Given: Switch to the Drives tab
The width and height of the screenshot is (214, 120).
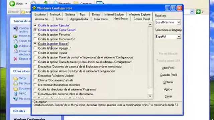Looking at the screenshot, I should coord(96,14).
